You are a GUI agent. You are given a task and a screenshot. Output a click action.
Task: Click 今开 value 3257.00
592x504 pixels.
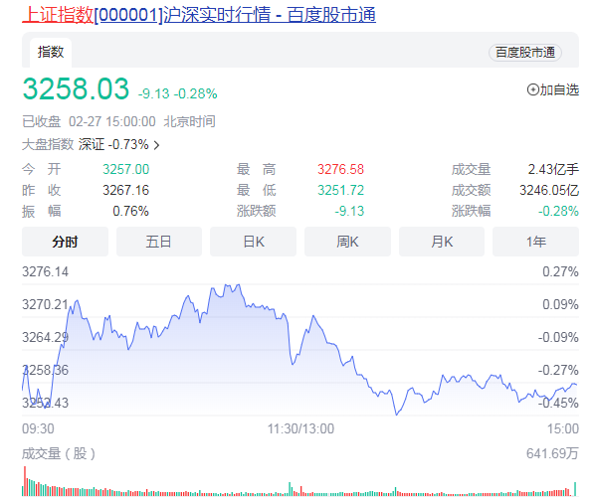tap(126, 169)
